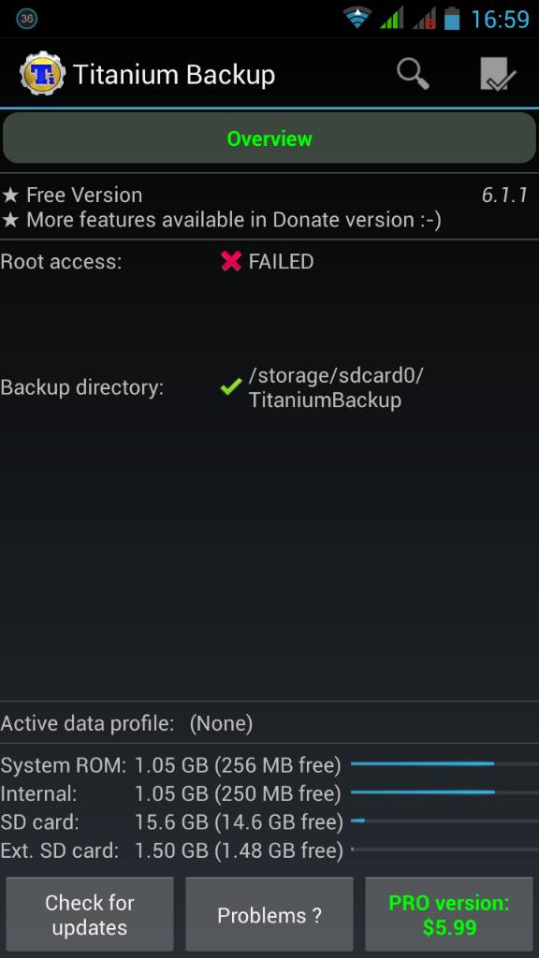Tap the Titanium Backup gear logo

click(42, 74)
